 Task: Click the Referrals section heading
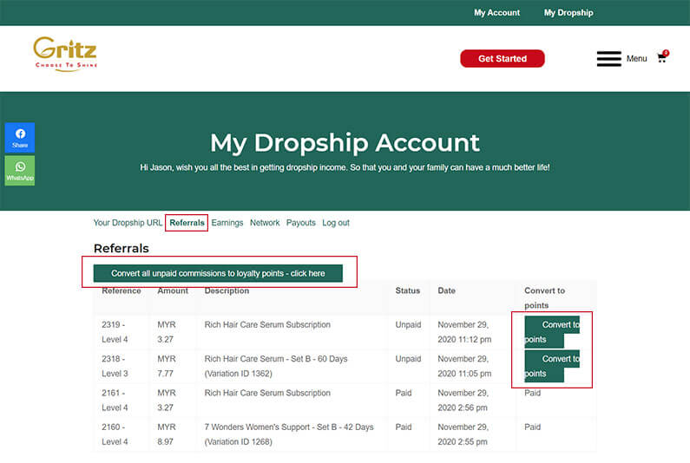coord(121,249)
